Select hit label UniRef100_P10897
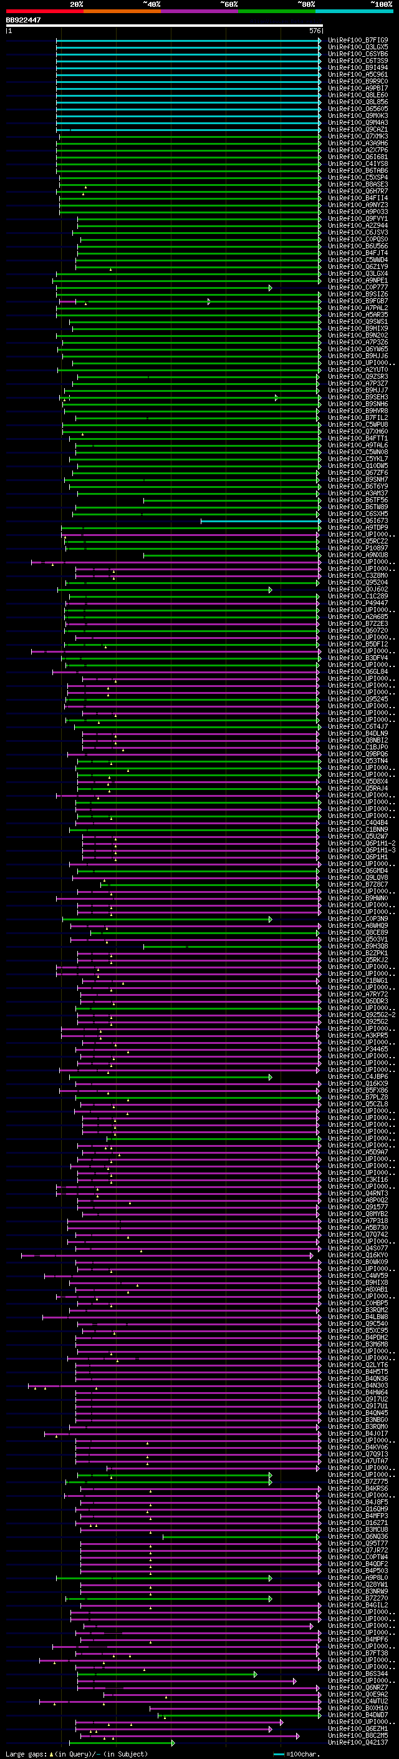399x1759 pixels. [x=357, y=548]
